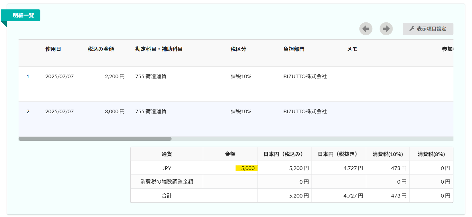
Task: Select the 明細一覧 section label
Action: click(x=23, y=15)
